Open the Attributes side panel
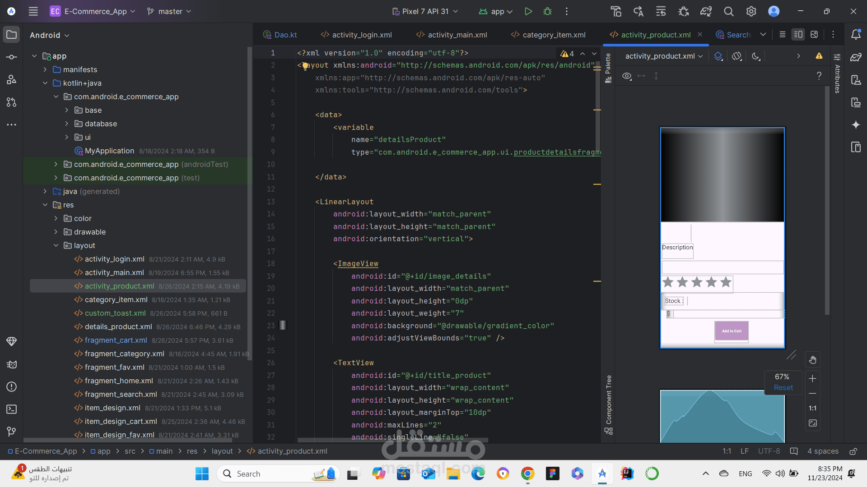The image size is (867, 487). (x=837, y=74)
